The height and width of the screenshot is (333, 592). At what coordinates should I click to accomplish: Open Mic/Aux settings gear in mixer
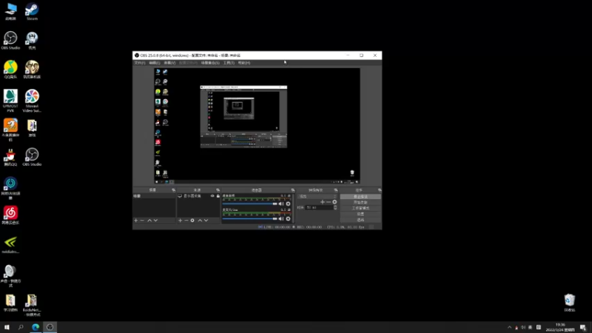coord(288,218)
